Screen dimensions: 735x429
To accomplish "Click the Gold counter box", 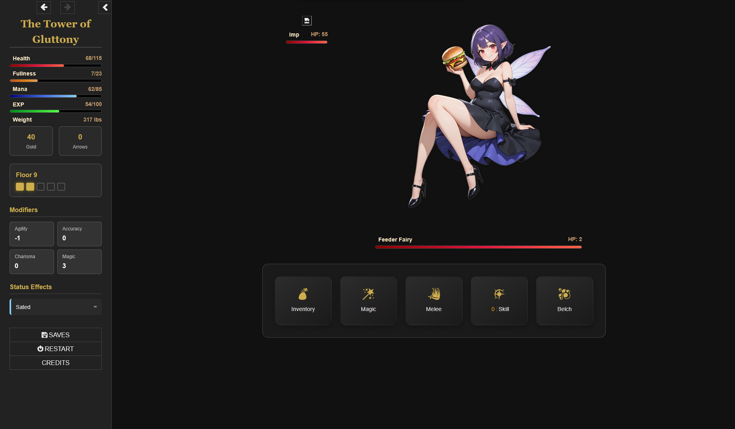I will coord(31,141).
